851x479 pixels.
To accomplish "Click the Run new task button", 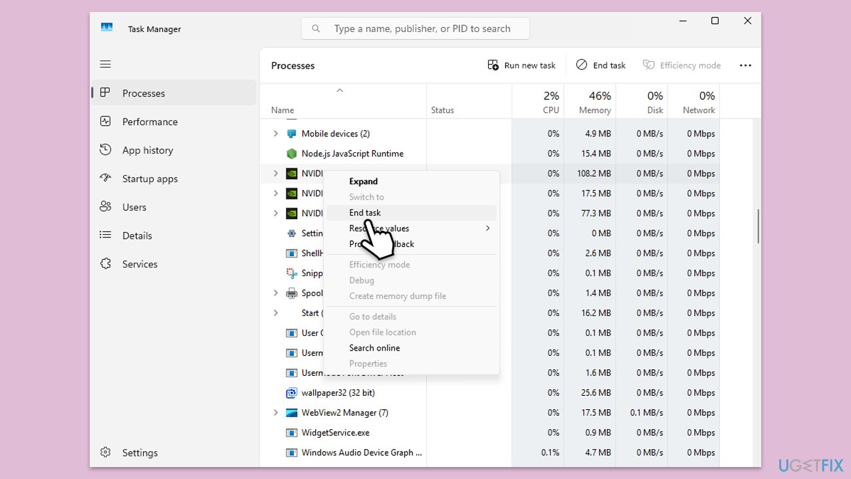I will tap(521, 65).
